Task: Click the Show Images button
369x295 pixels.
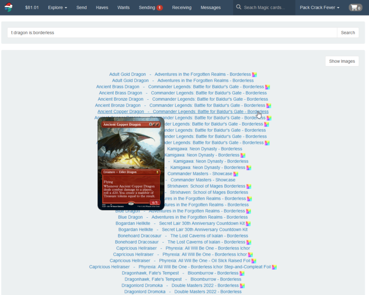Action: [x=342, y=61]
